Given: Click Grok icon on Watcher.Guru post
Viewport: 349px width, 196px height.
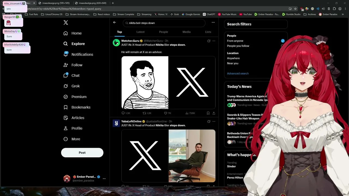Looking at the screenshot, I should (209, 41).
